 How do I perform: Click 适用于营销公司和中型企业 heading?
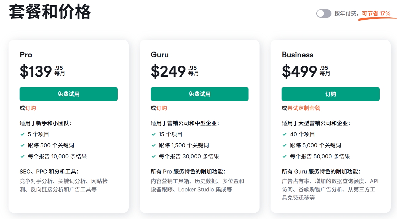point(185,123)
